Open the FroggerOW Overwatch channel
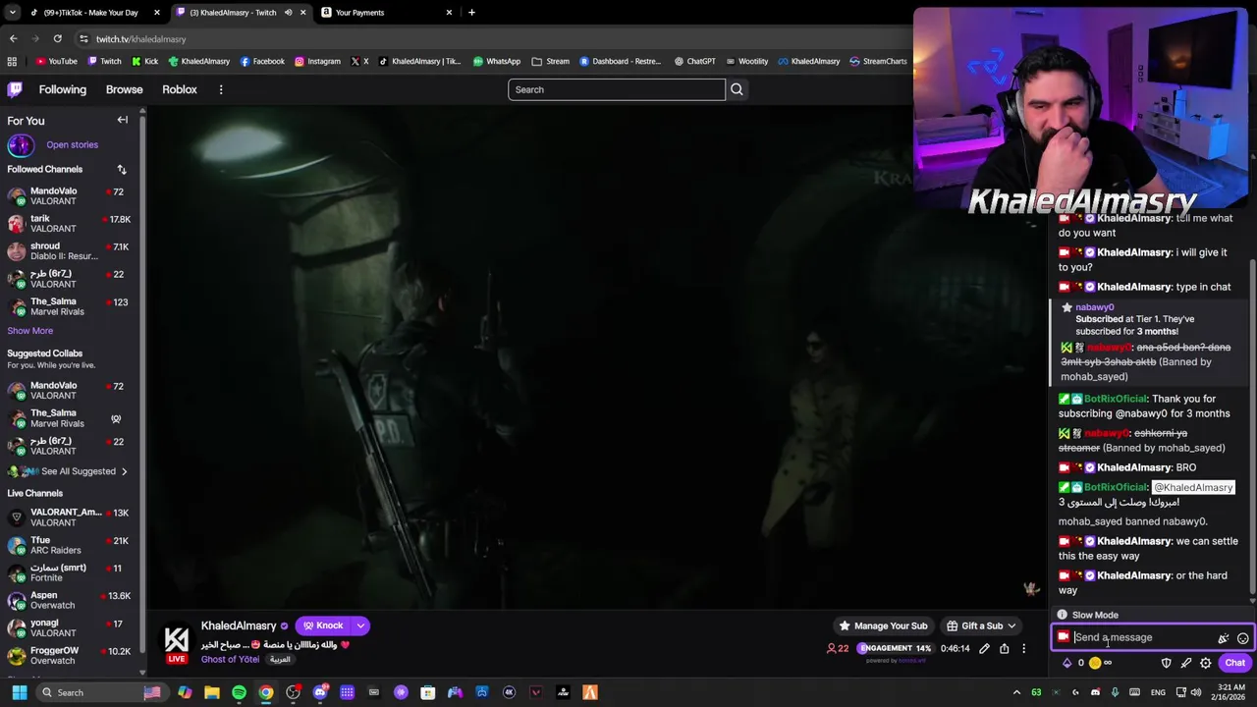1257x707 pixels. [69, 655]
